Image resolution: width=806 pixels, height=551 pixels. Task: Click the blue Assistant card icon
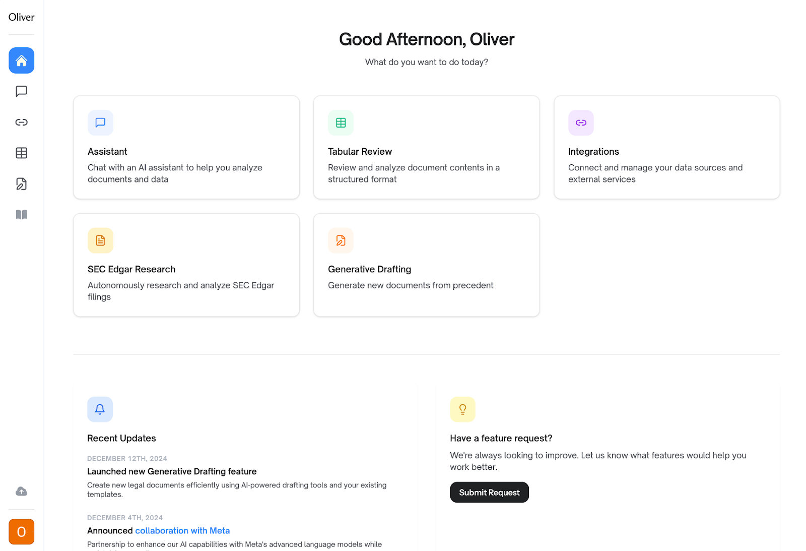pyautogui.click(x=100, y=123)
